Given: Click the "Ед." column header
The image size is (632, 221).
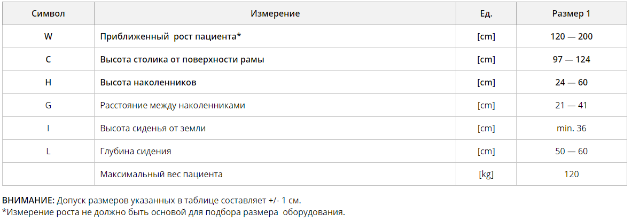Looking at the screenshot, I should tap(486, 14).
